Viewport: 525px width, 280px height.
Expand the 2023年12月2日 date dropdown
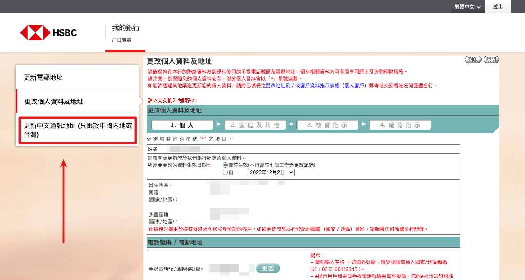point(271,172)
